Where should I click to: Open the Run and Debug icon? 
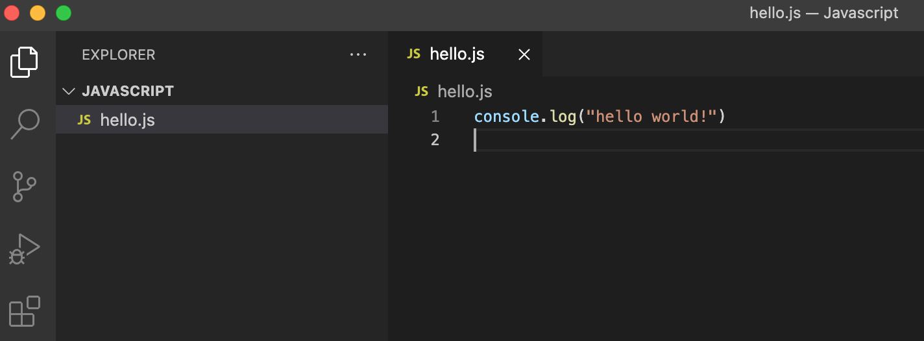[x=25, y=249]
